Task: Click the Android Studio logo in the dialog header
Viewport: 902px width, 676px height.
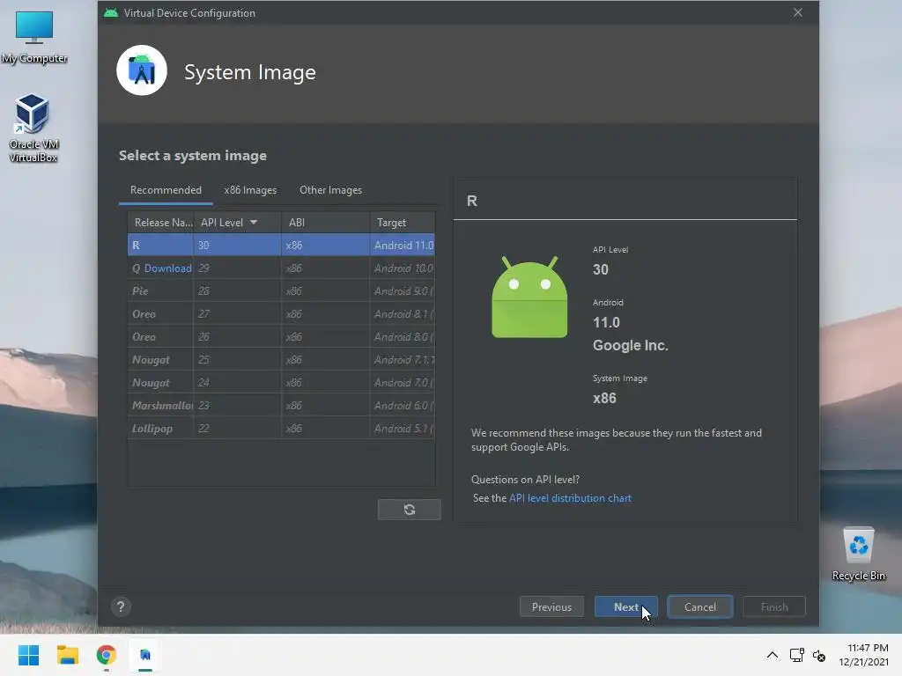Action: click(x=142, y=70)
